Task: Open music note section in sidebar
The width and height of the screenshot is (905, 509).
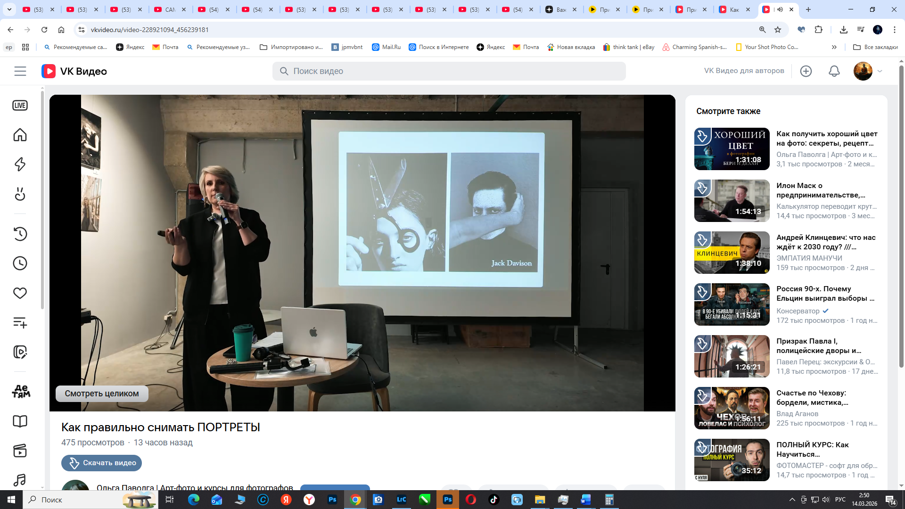Action: pyautogui.click(x=20, y=480)
